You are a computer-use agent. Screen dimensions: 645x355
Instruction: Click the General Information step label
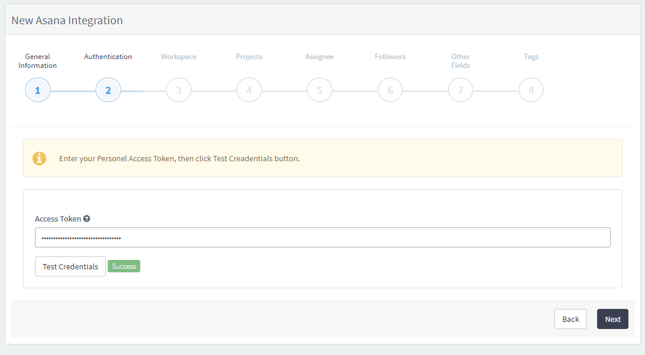click(37, 61)
